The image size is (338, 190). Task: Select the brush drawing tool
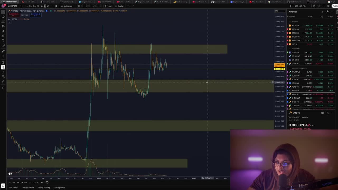coord(3,36)
